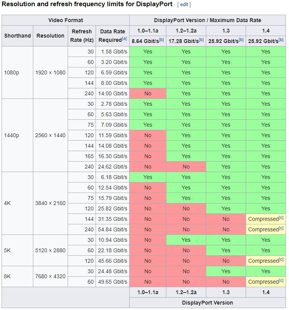Click the 16.30 Gbit/s data rate cell
Screen dimensions: 289x310
click(113, 156)
